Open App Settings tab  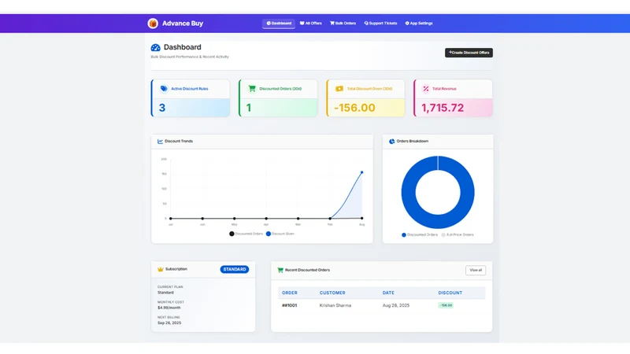point(419,24)
